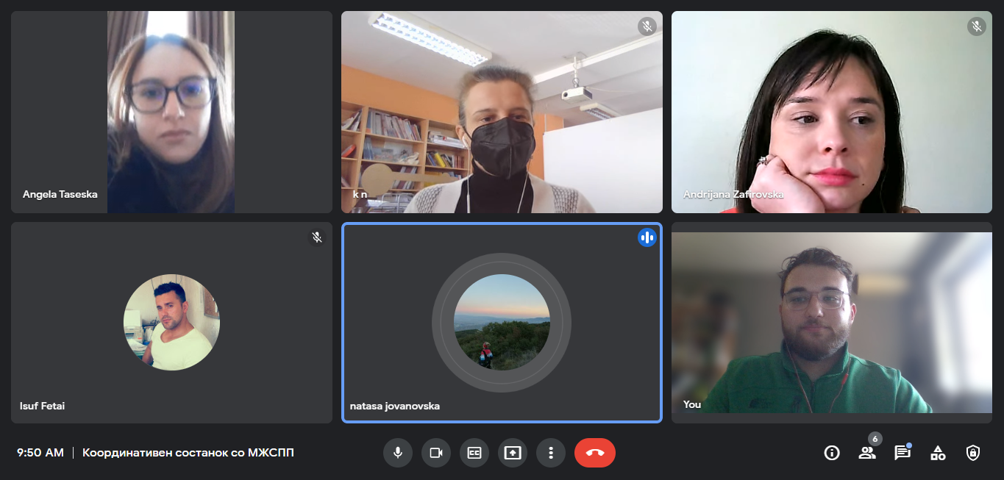Screen dimensions: 1004x480
Task: Click natasa jovanovska's avatar
Action: click(x=502, y=322)
